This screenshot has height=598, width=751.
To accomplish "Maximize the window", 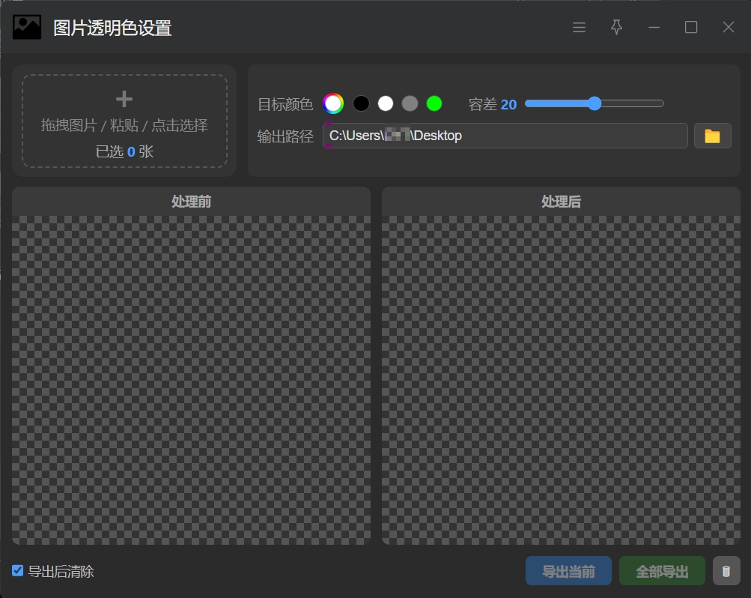I will [691, 27].
